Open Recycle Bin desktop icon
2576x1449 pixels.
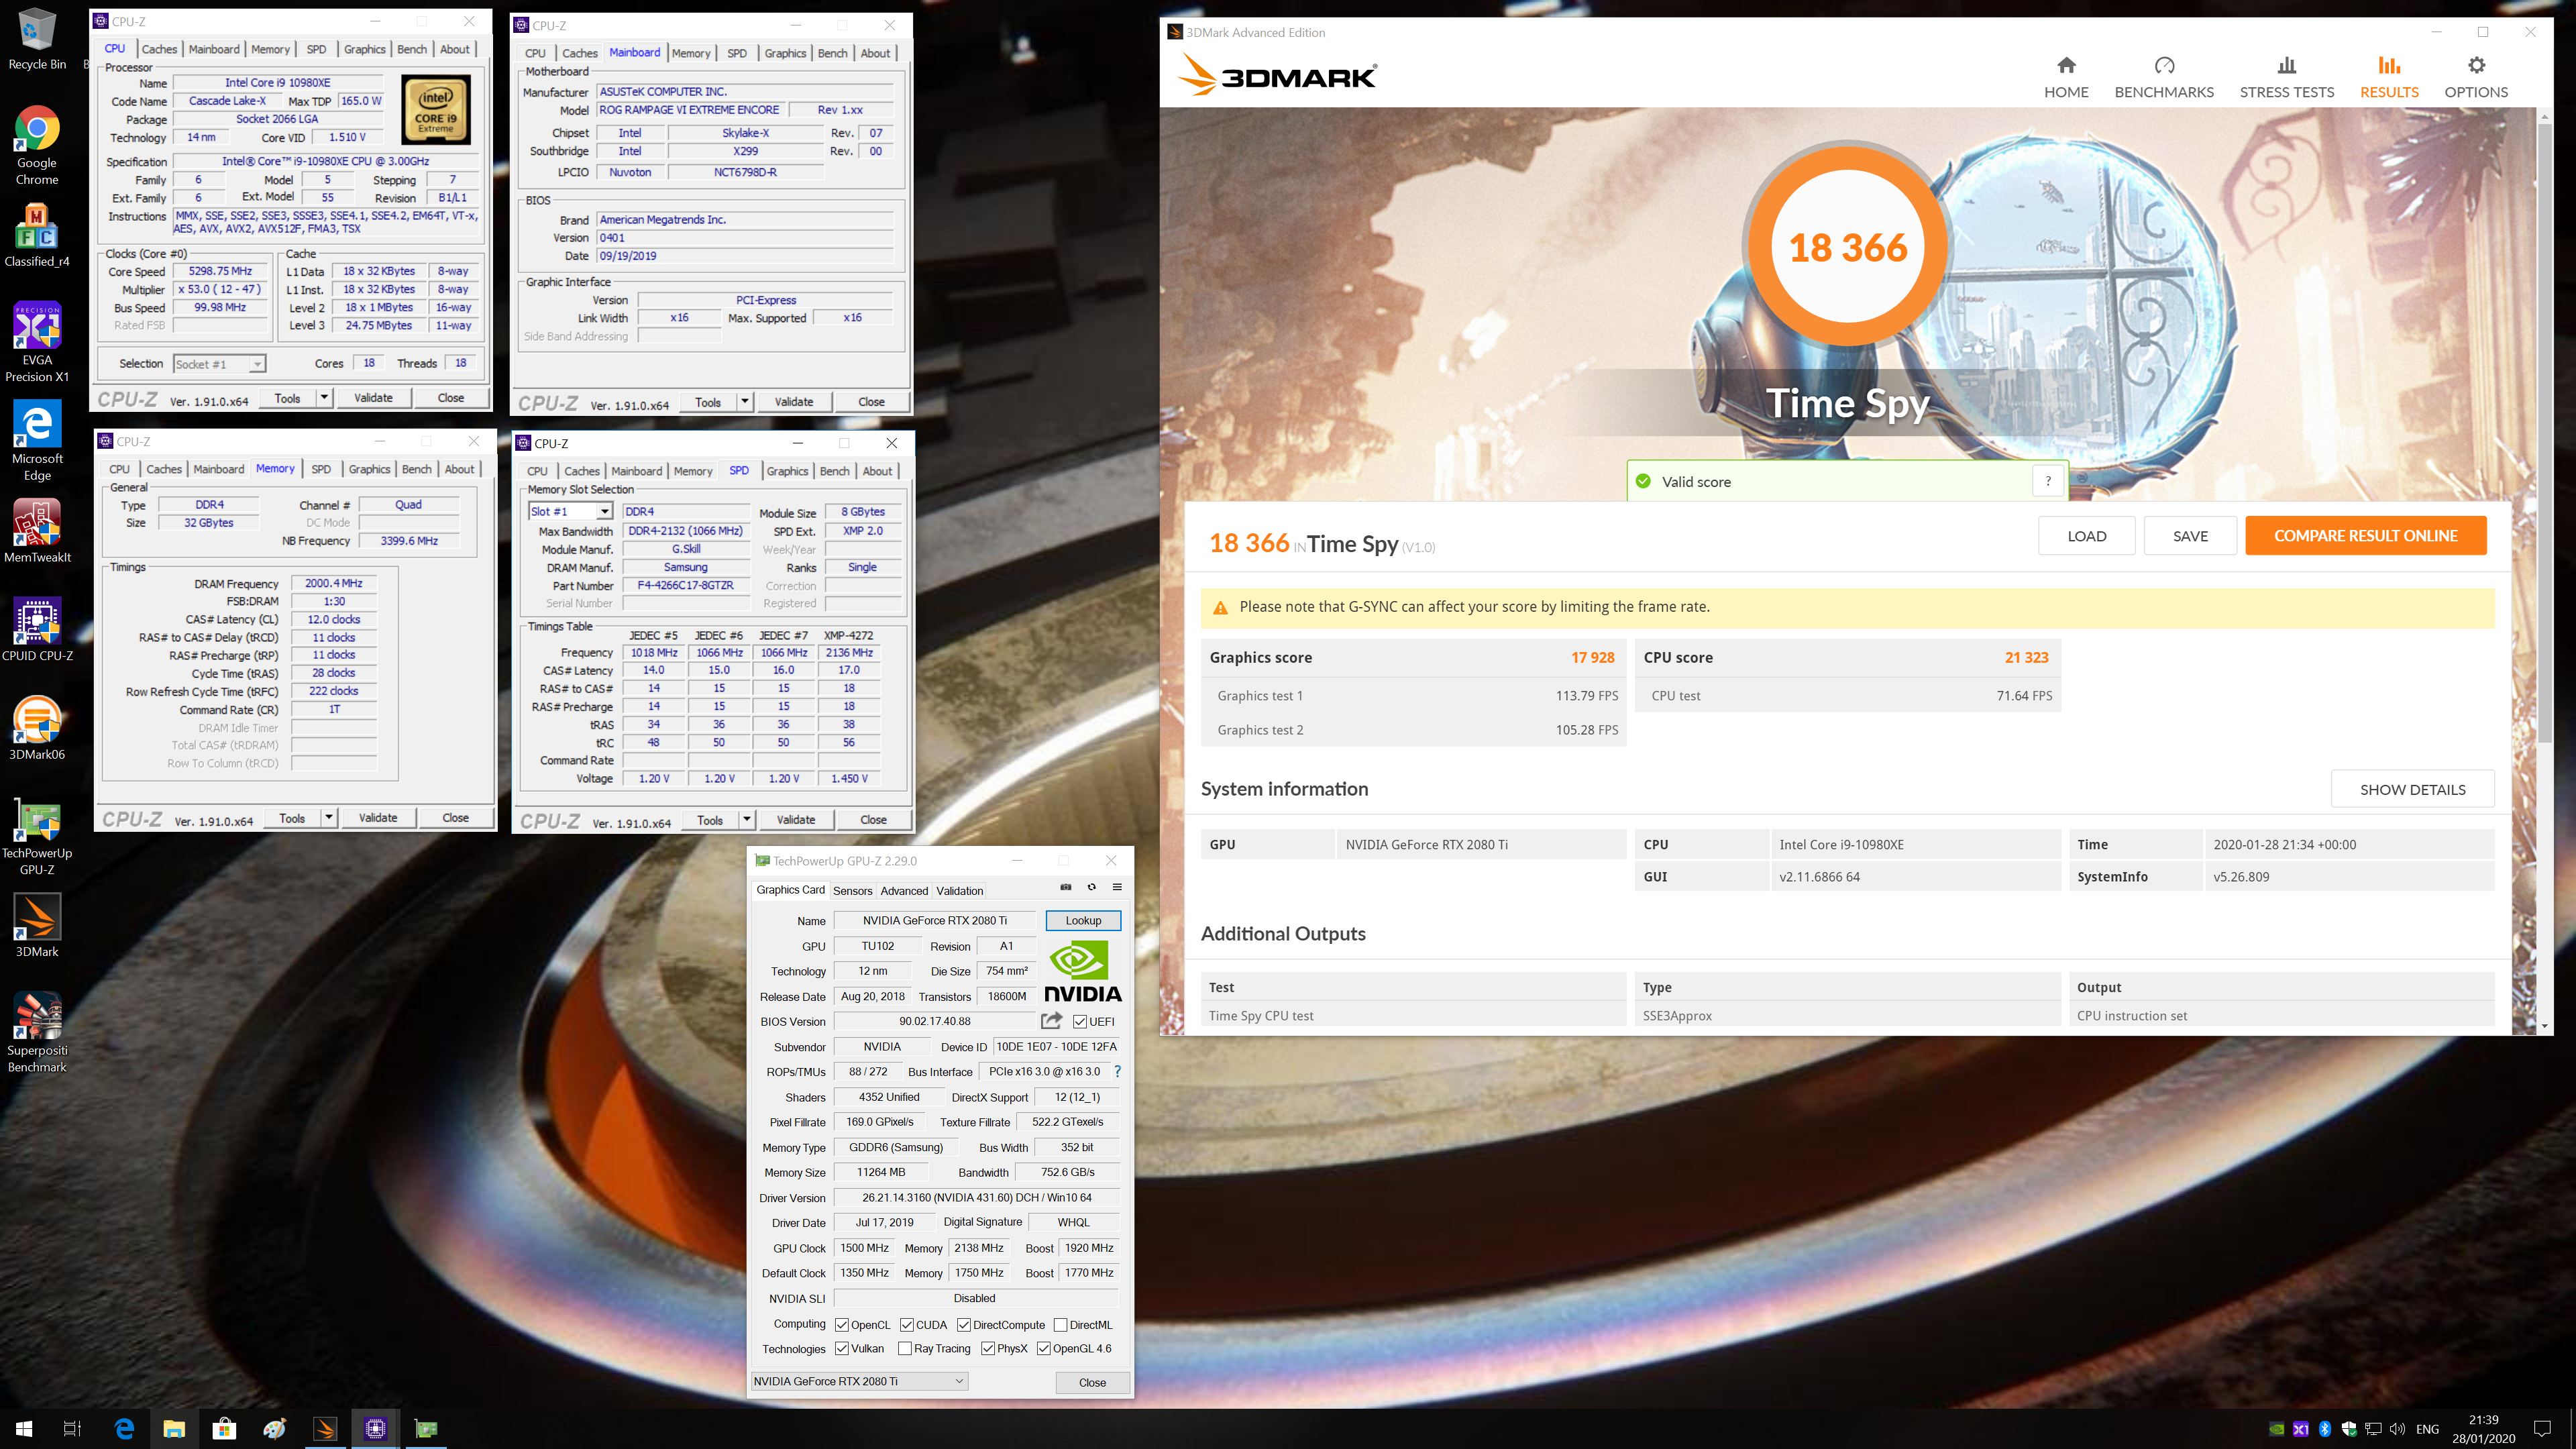(x=37, y=40)
